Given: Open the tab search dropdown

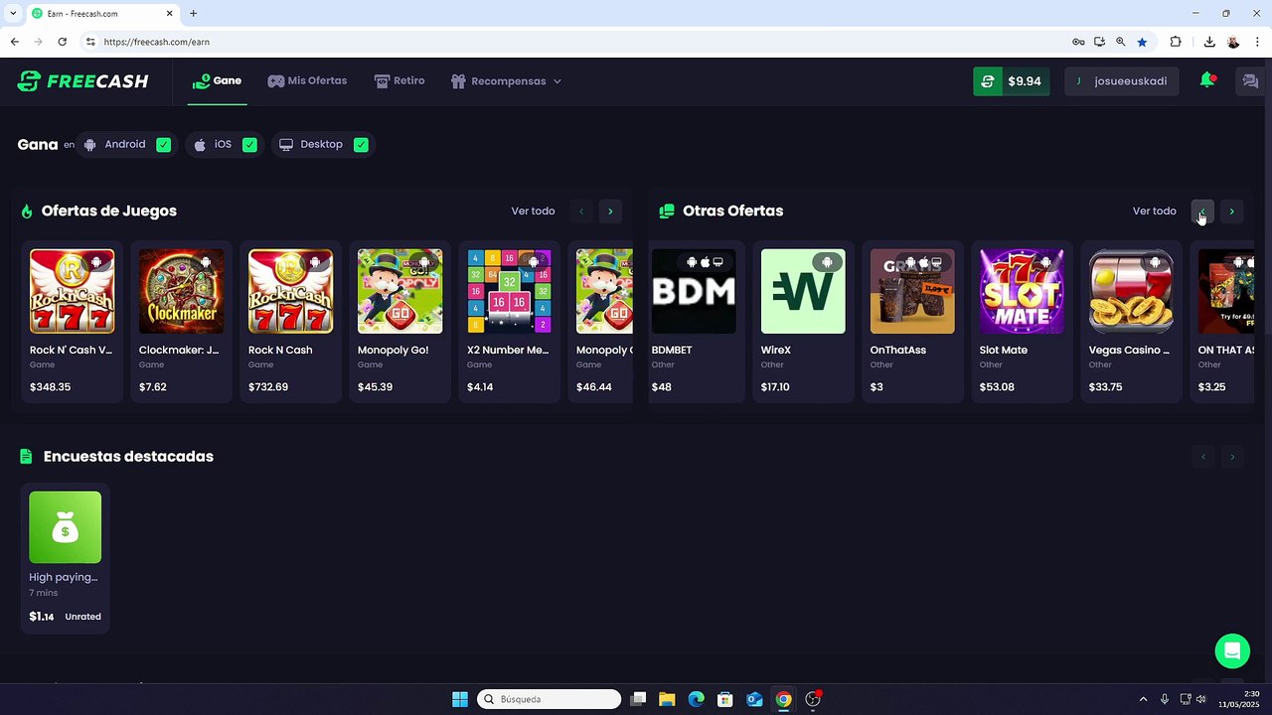Looking at the screenshot, I should click(12, 14).
